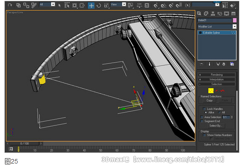242x168 pixels.
Task: Select the Alike radio button
Action: point(206,112)
